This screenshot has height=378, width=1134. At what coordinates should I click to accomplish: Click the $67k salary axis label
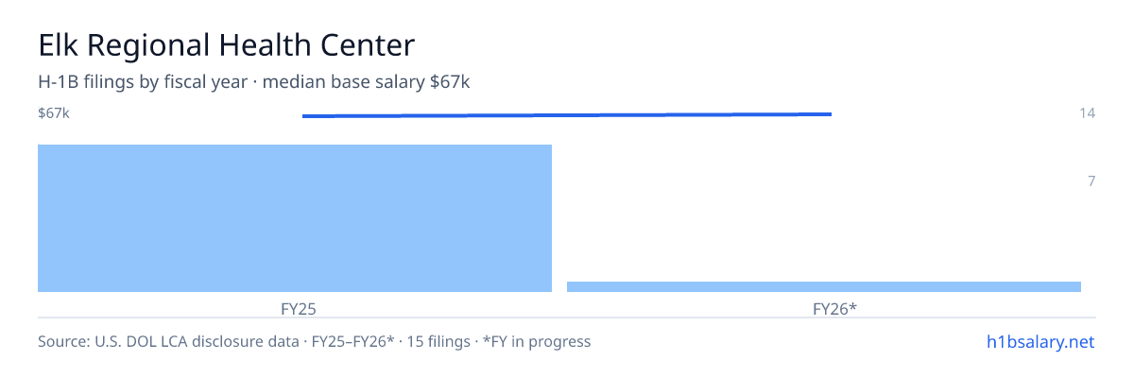click(54, 113)
